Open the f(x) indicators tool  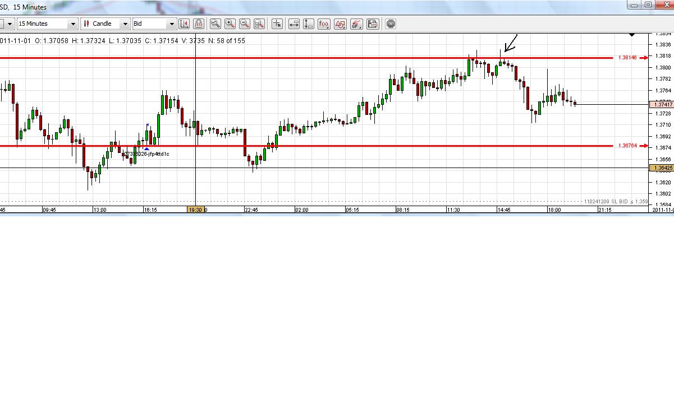point(324,24)
